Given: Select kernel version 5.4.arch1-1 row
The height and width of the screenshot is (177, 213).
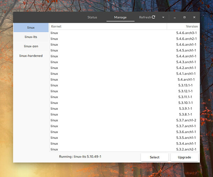Looking at the screenshot, I should (125, 80).
